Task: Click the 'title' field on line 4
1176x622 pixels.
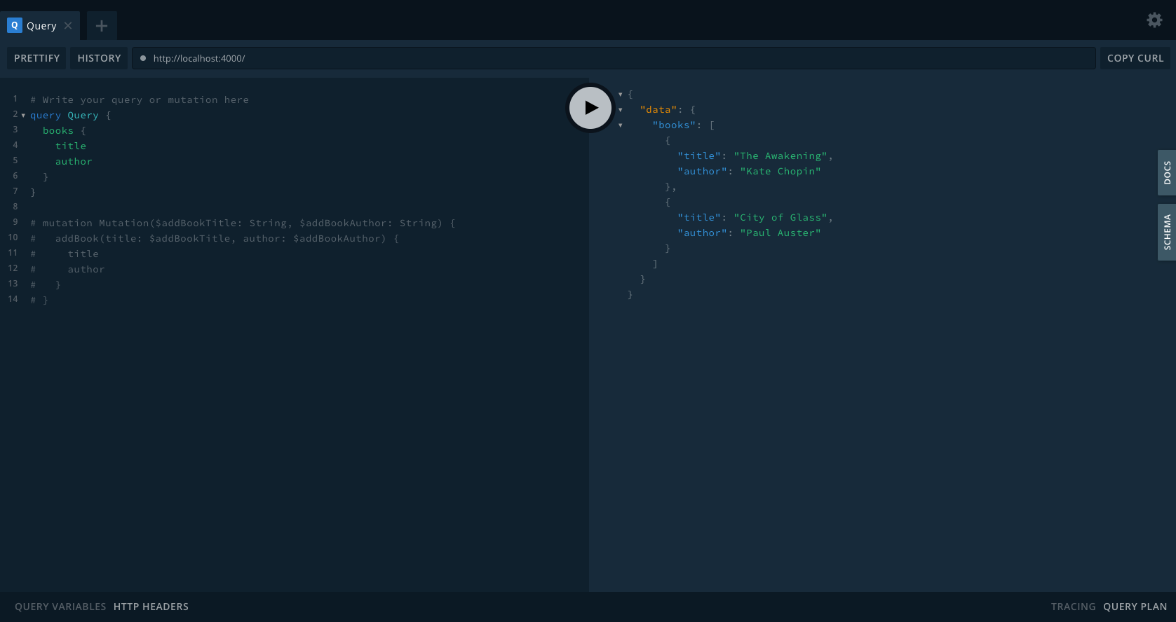Action: click(x=71, y=146)
